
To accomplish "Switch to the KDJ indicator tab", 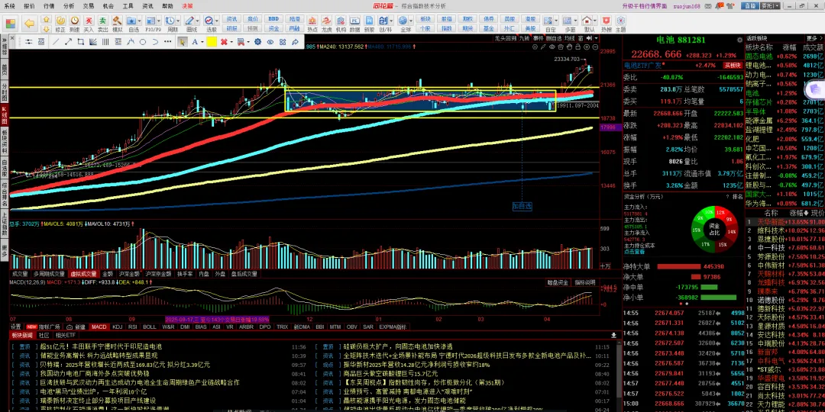I will point(118,327).
